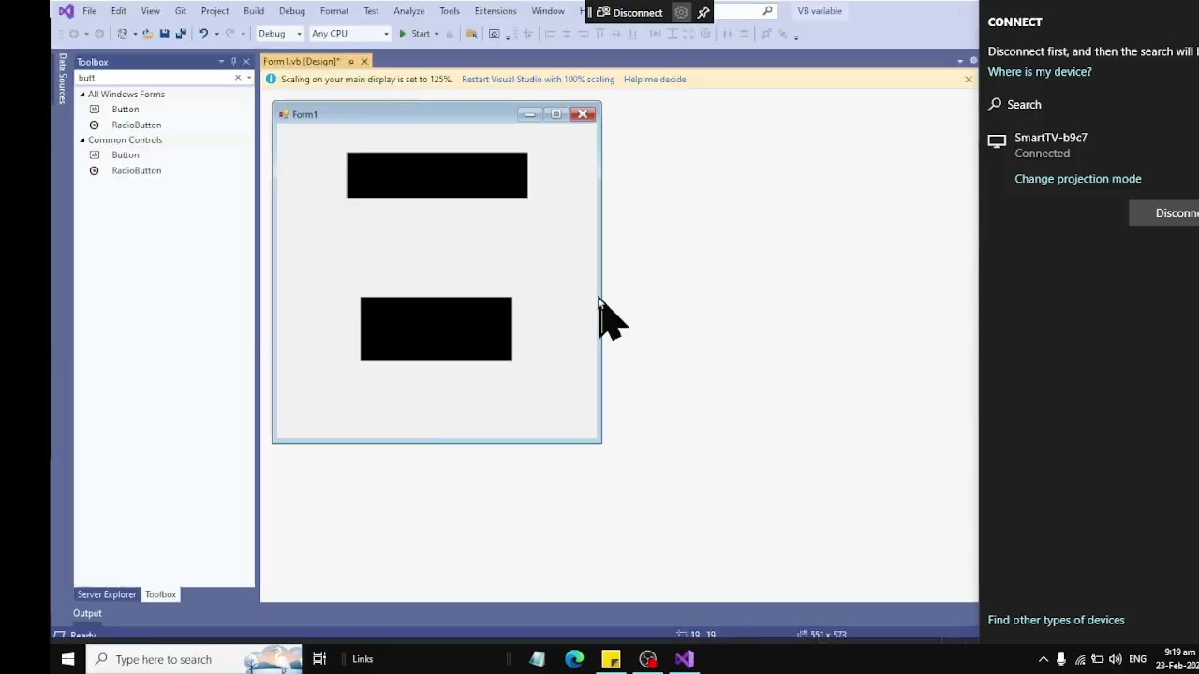The image size is (1199, 674).
Task: Switch to the Server Explorer tab
Action: click(x=107, y=594)
